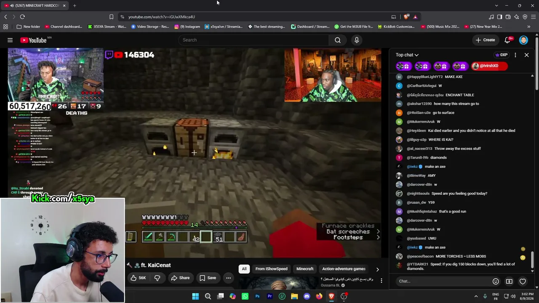Image resolution: width=539 pixels, height=303 pixels.
Task: Select Action-adventure games filter chip
Action: pos(344,269)
